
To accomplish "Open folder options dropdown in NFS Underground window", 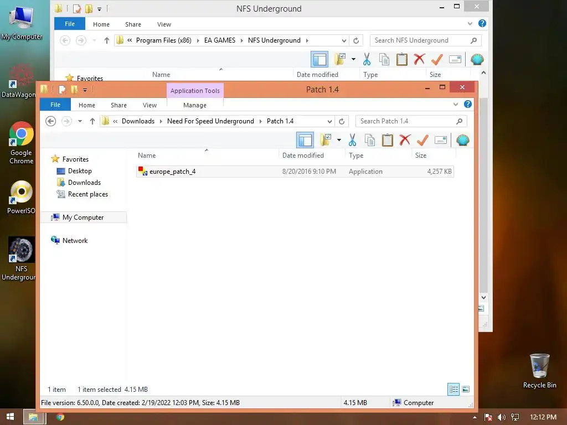I will [x=353, y=59].
